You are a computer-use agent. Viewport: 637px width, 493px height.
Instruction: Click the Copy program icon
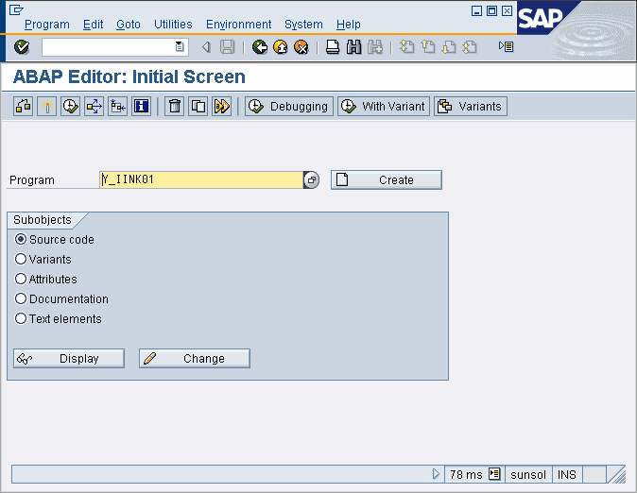point(198,107)
